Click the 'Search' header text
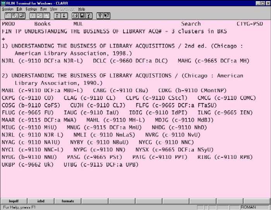271x210 pixels. (191, 24)
